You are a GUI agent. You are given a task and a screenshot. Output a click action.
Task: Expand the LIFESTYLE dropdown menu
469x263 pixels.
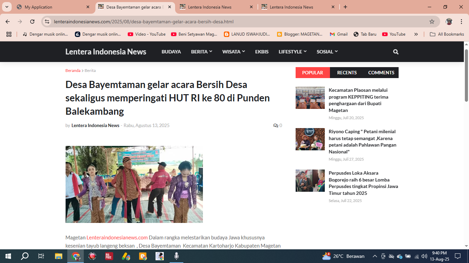tap(293, 52)
